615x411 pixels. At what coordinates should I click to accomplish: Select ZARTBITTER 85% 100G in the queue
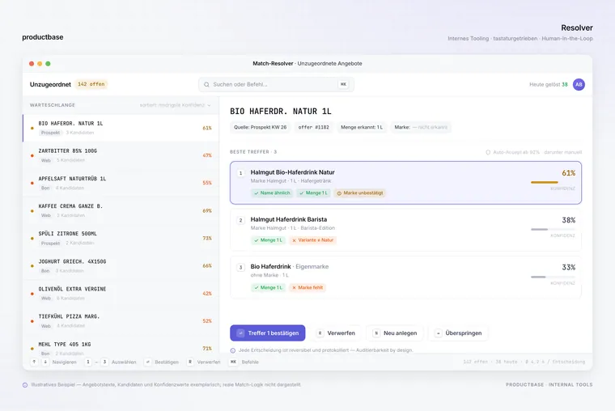tap(121, 155)
